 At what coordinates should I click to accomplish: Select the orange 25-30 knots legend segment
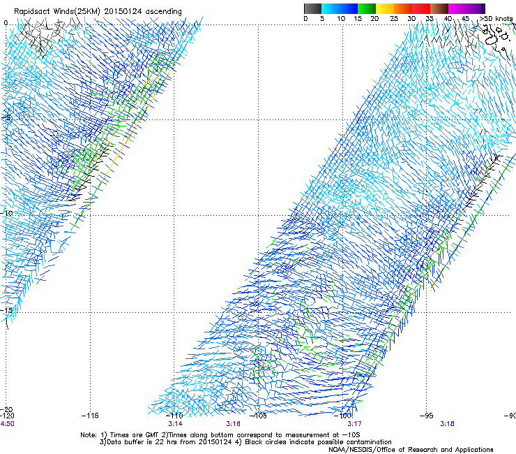403,8
